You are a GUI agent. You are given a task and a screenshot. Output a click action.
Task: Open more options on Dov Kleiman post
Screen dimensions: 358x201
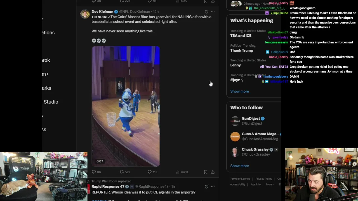[x=213, y=12]
